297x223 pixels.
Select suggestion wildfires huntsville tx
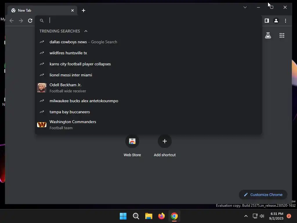pyautogui.click(x=148, y=53)
